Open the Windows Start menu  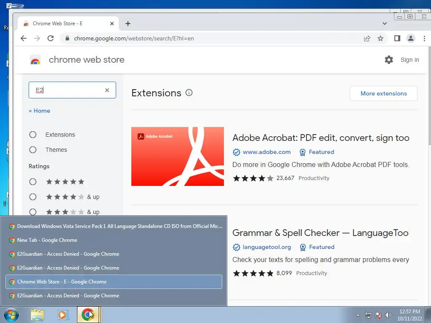tap(11, 315)
